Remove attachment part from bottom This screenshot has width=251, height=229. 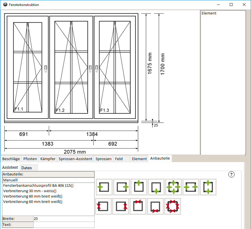point(155,206)
